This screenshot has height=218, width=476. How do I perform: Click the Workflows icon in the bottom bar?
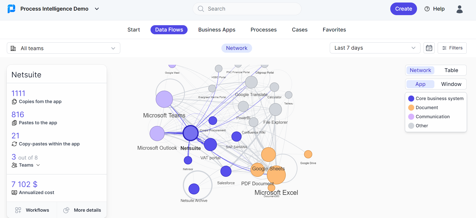pos(18,210)
